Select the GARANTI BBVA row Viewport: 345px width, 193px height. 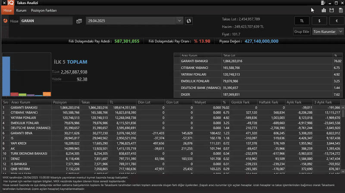[x=172, y=133]
